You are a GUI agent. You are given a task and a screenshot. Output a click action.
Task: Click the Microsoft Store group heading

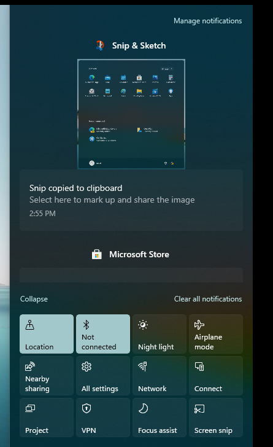click(x=139, y=254)
